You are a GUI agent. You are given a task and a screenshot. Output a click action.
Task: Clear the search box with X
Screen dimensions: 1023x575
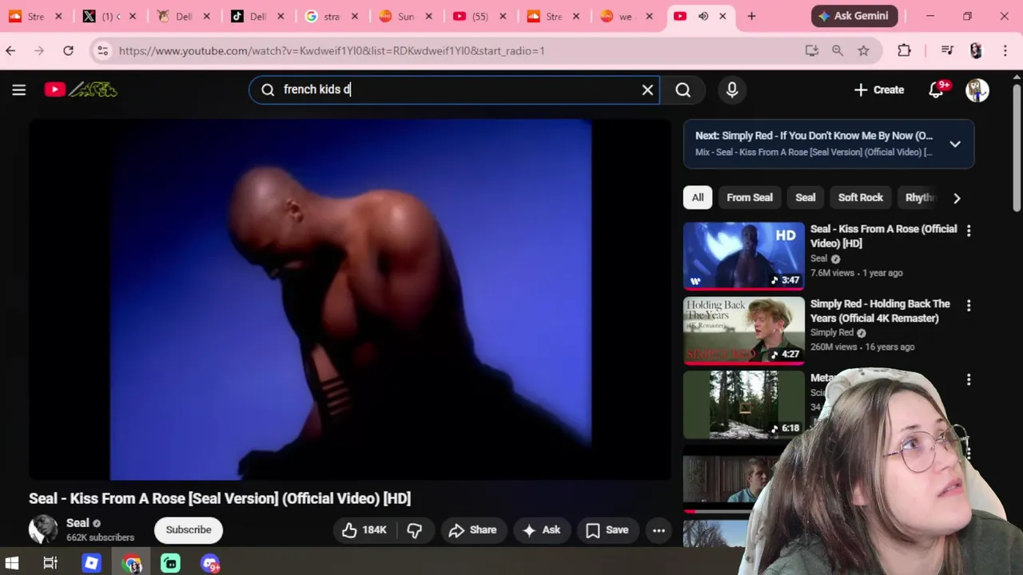point(647,89)
